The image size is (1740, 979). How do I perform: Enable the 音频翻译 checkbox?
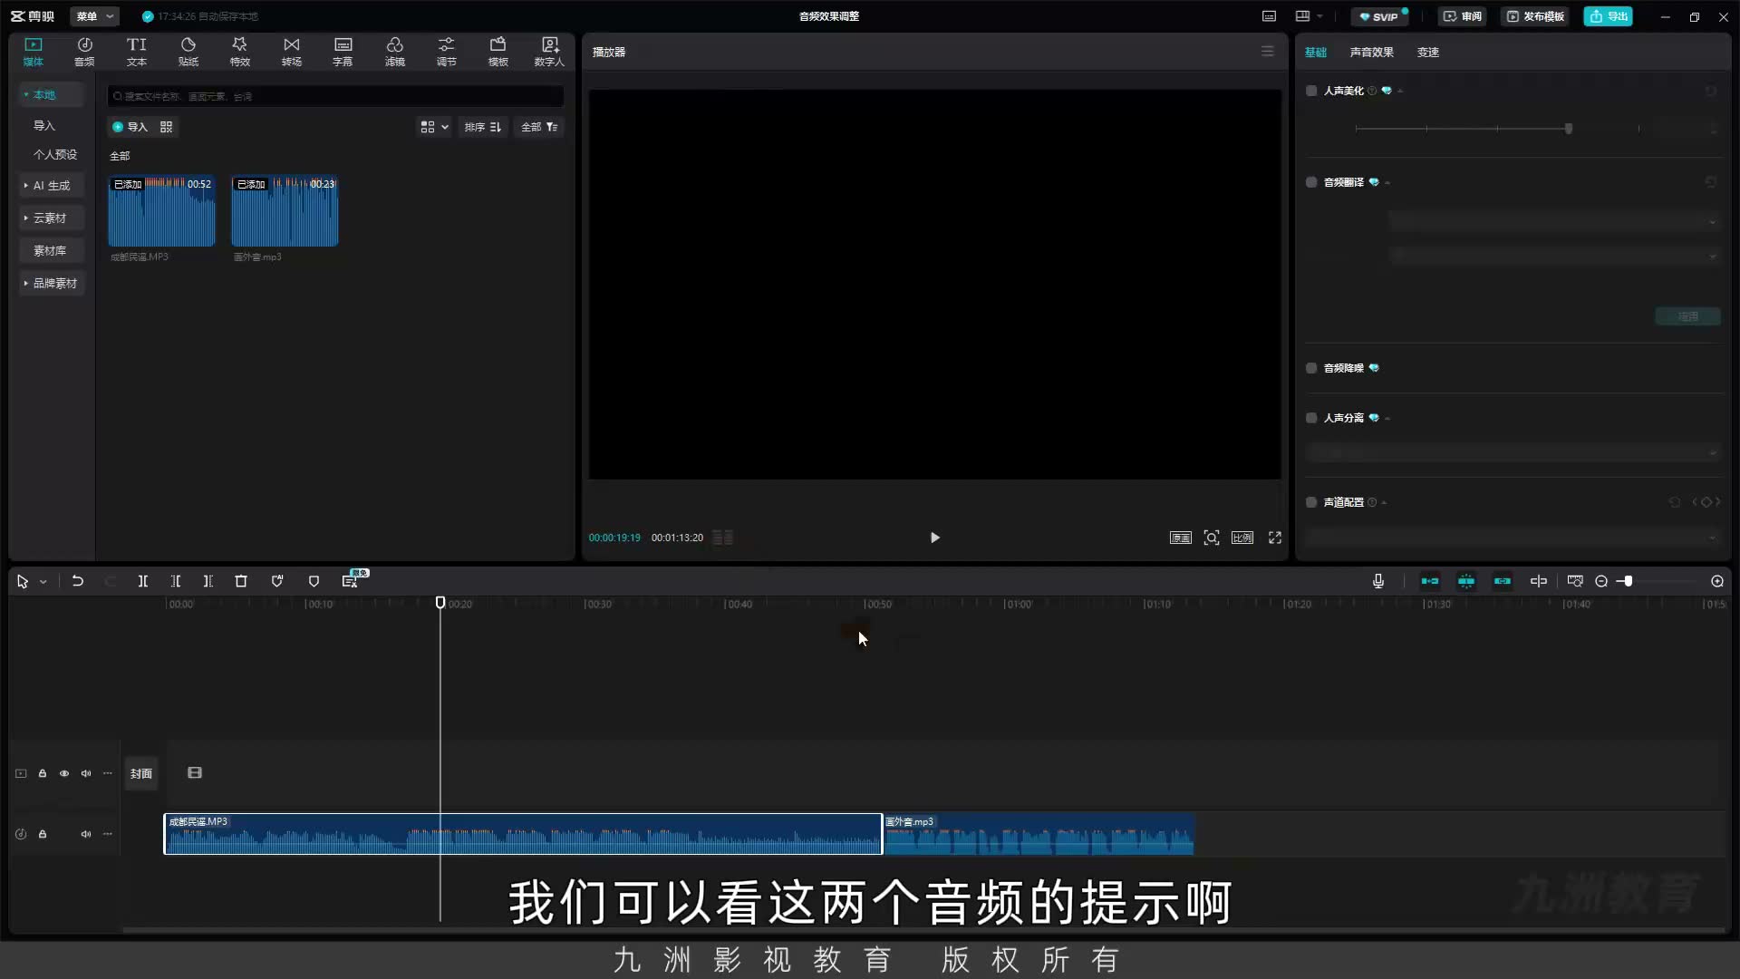tap(1311, 182)
